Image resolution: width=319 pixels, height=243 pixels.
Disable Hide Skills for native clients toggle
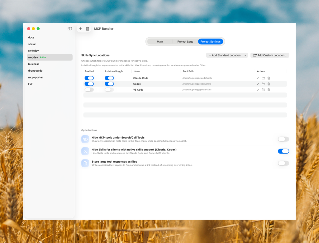[283, 151]
